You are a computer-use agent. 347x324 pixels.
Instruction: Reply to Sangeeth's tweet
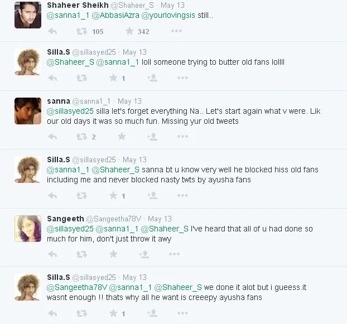tap(52, 254)
